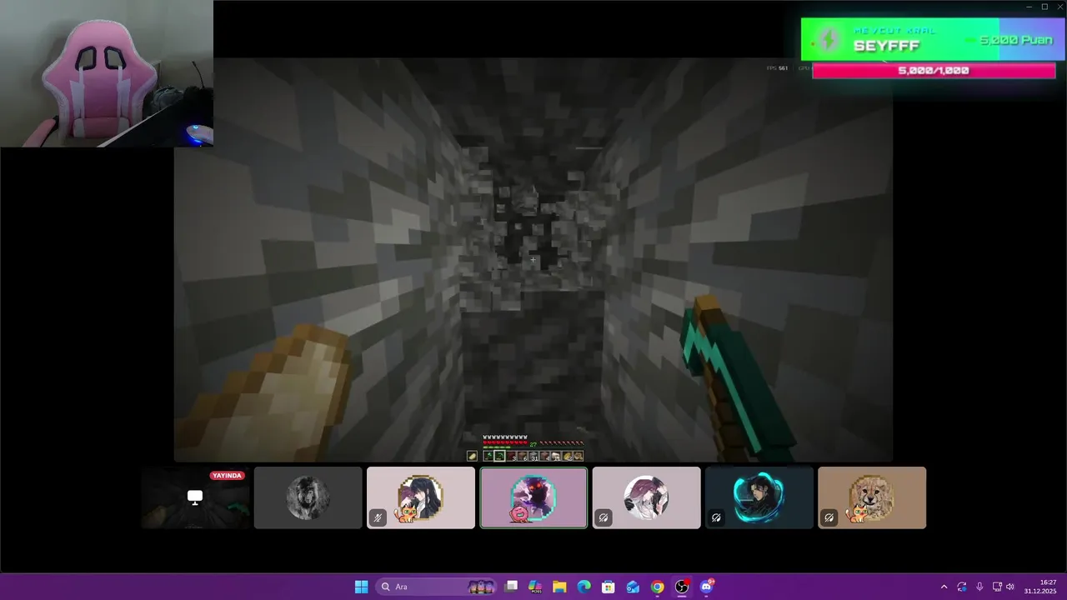The height and width of the screenshot is (600, 1067).
Task: Click deafened icon on the blue-ring avatar tile
Action: click(x=716, y=517)
